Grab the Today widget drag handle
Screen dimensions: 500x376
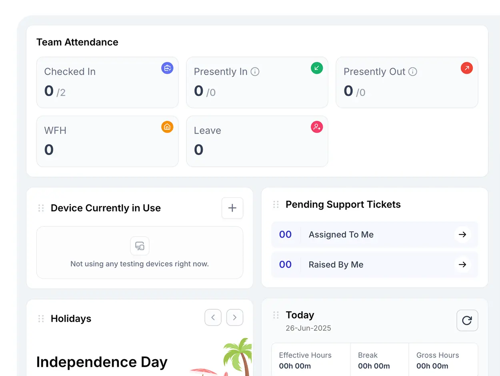pyautogui.click(x=276, y=315)
